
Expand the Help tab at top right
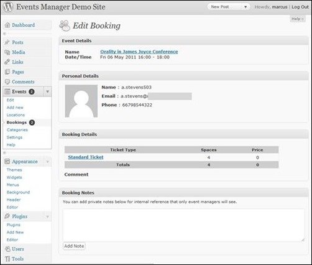298,19
